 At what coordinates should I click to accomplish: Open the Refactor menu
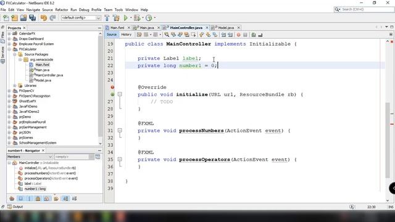pos(62,10)
